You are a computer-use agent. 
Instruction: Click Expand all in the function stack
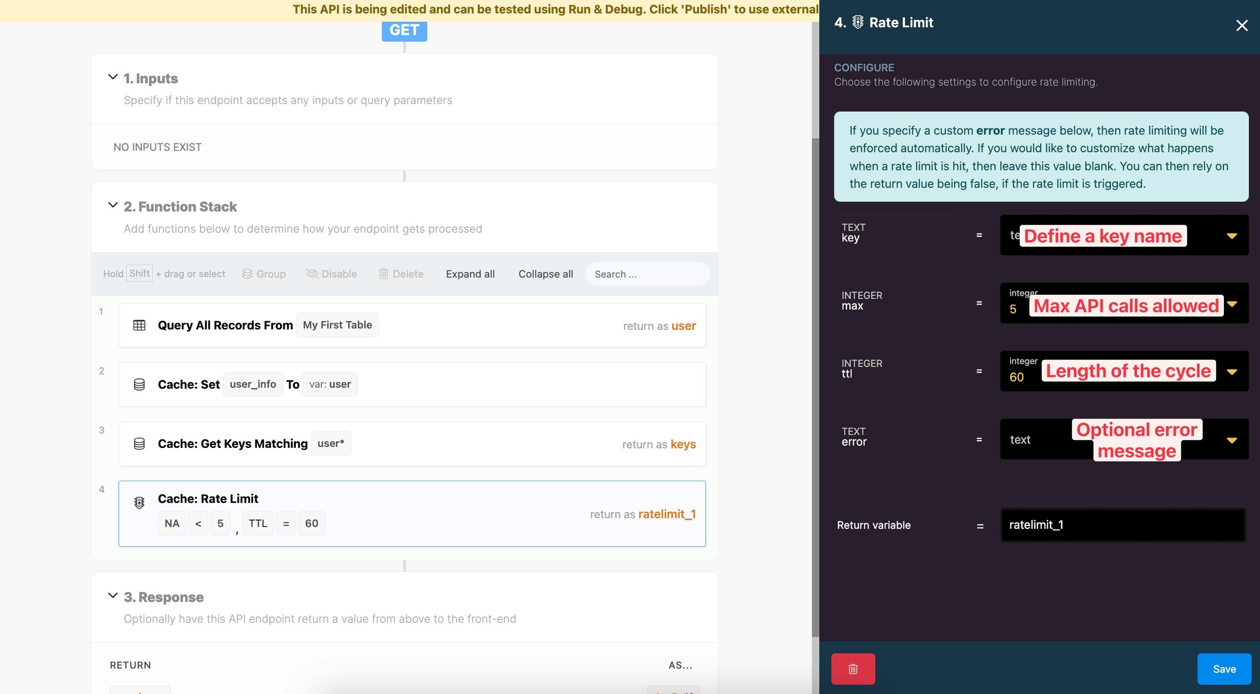point(470,274)
